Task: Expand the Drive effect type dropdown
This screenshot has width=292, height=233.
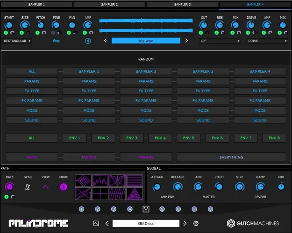Action: [267, 41]
